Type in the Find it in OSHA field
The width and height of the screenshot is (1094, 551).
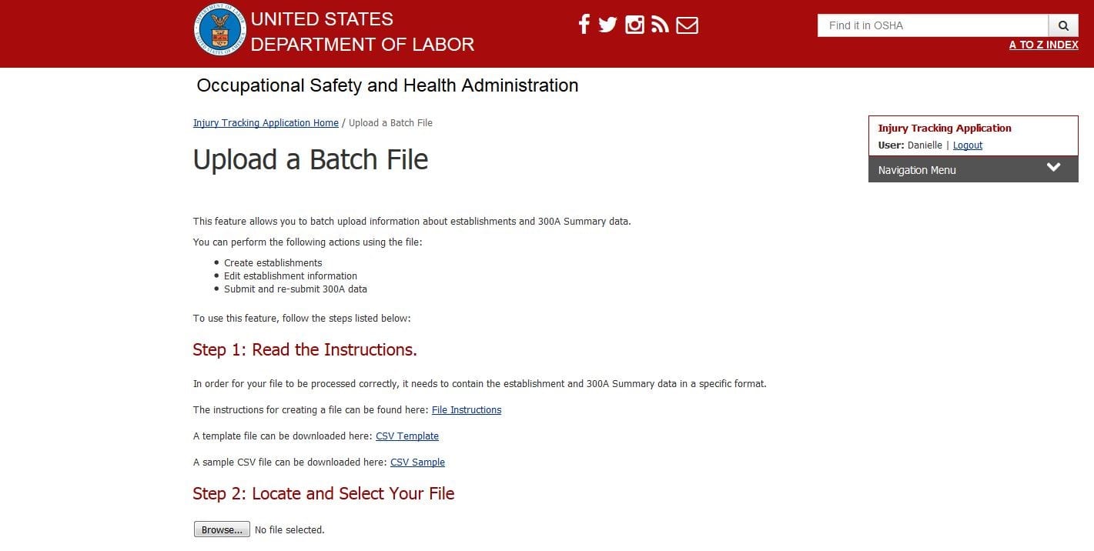[x=932, y=25]
